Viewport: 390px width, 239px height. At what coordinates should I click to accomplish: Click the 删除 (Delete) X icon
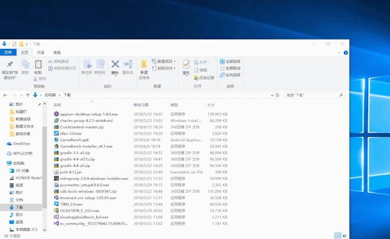(115, 64)
